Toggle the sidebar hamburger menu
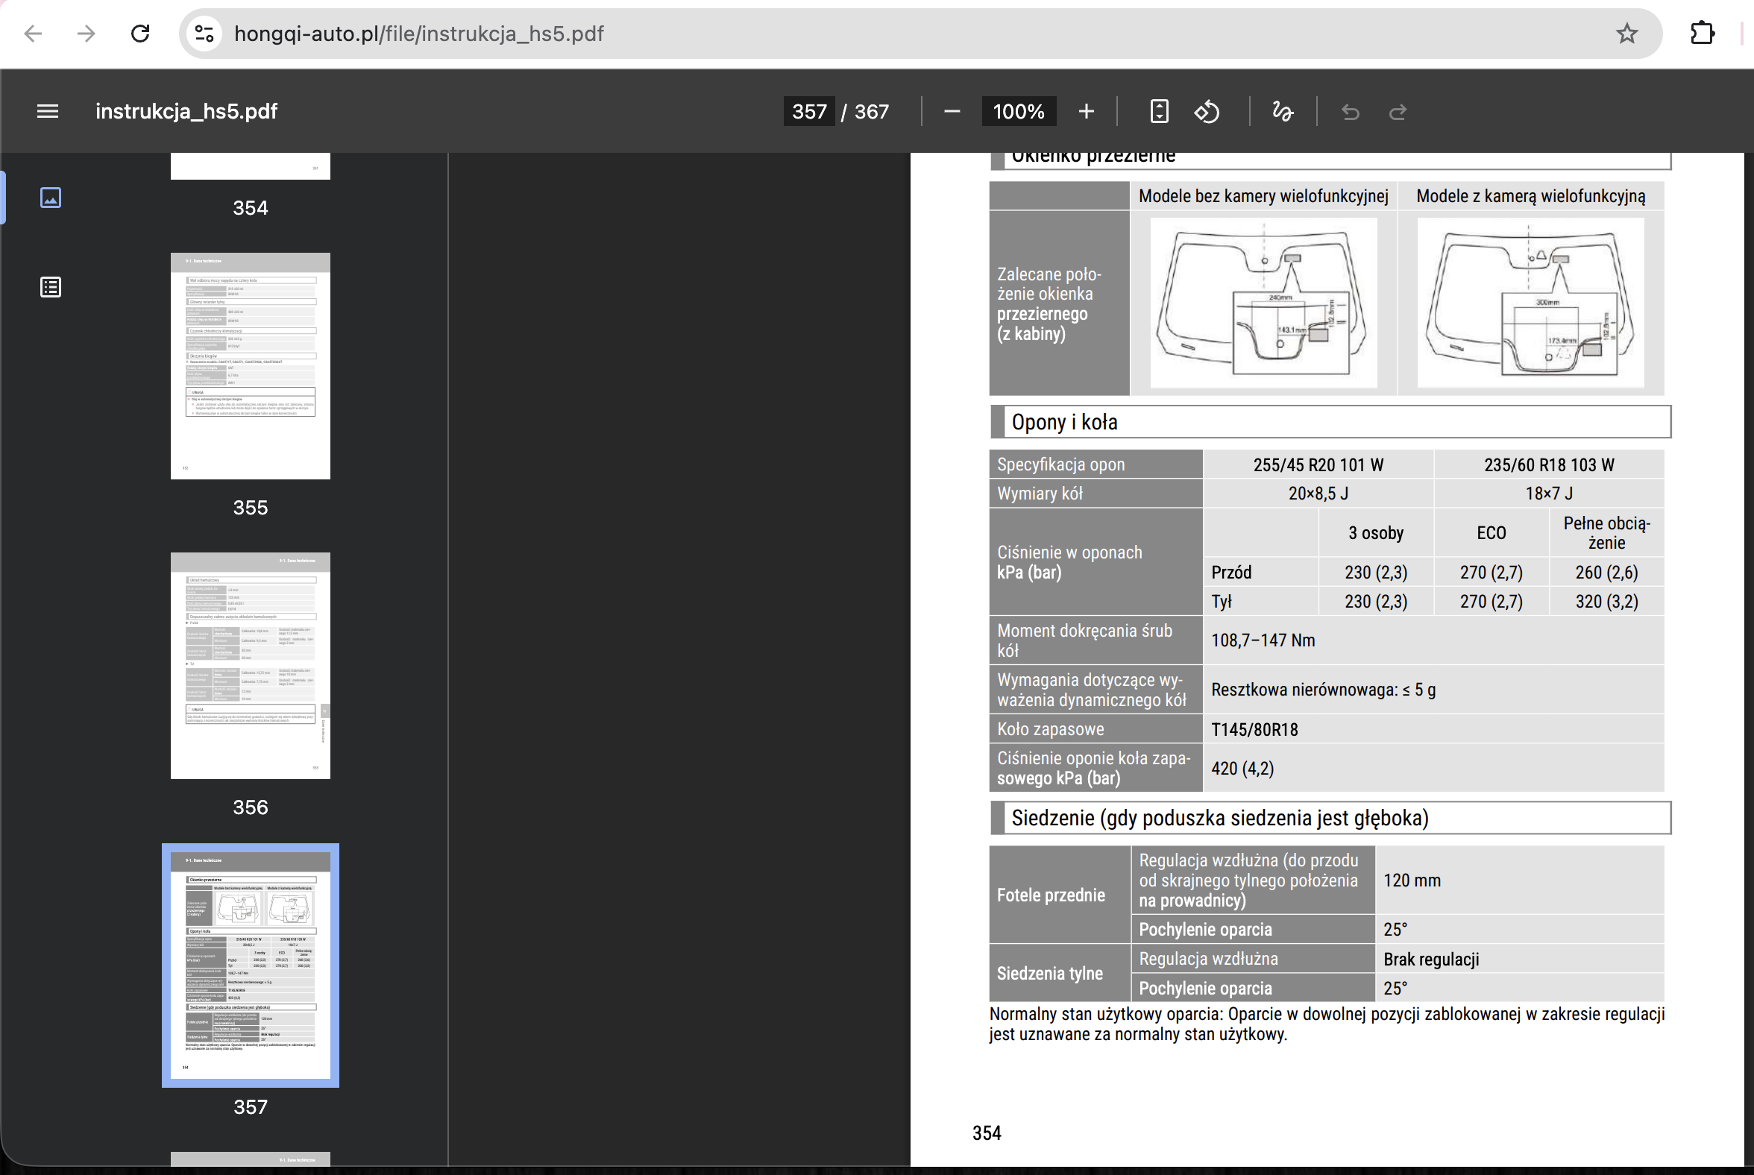This screenshot has width=1754, height=1175. [47, 112]
